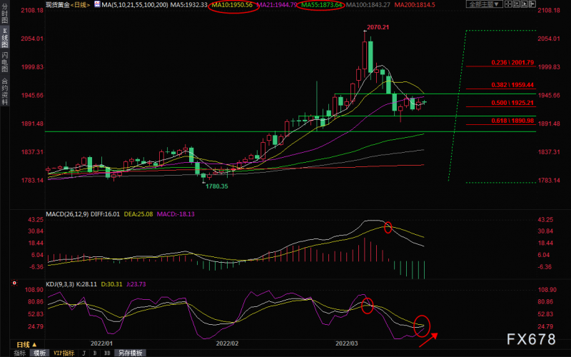Click the B template button
This screenshot has width=571, height=357.
[95, 353]
